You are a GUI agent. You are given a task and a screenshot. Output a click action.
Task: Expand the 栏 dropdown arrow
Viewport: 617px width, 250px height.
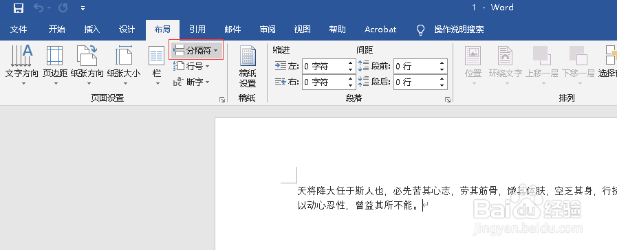(x=158, y=83)
